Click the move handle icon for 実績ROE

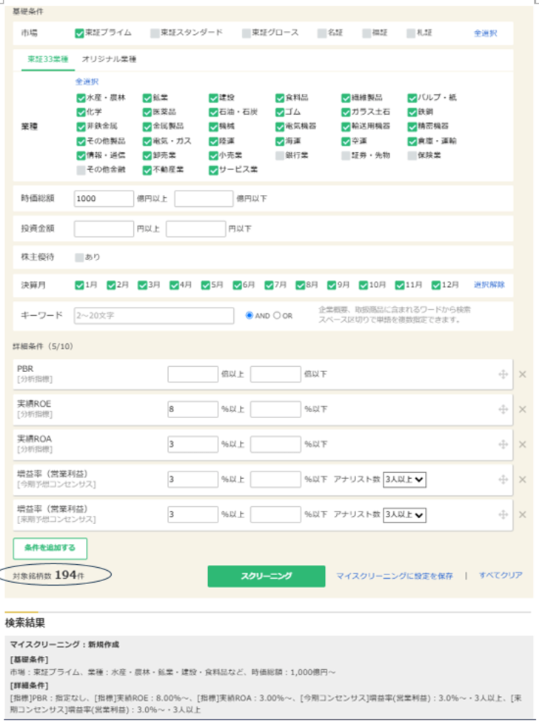coord(503,409)
